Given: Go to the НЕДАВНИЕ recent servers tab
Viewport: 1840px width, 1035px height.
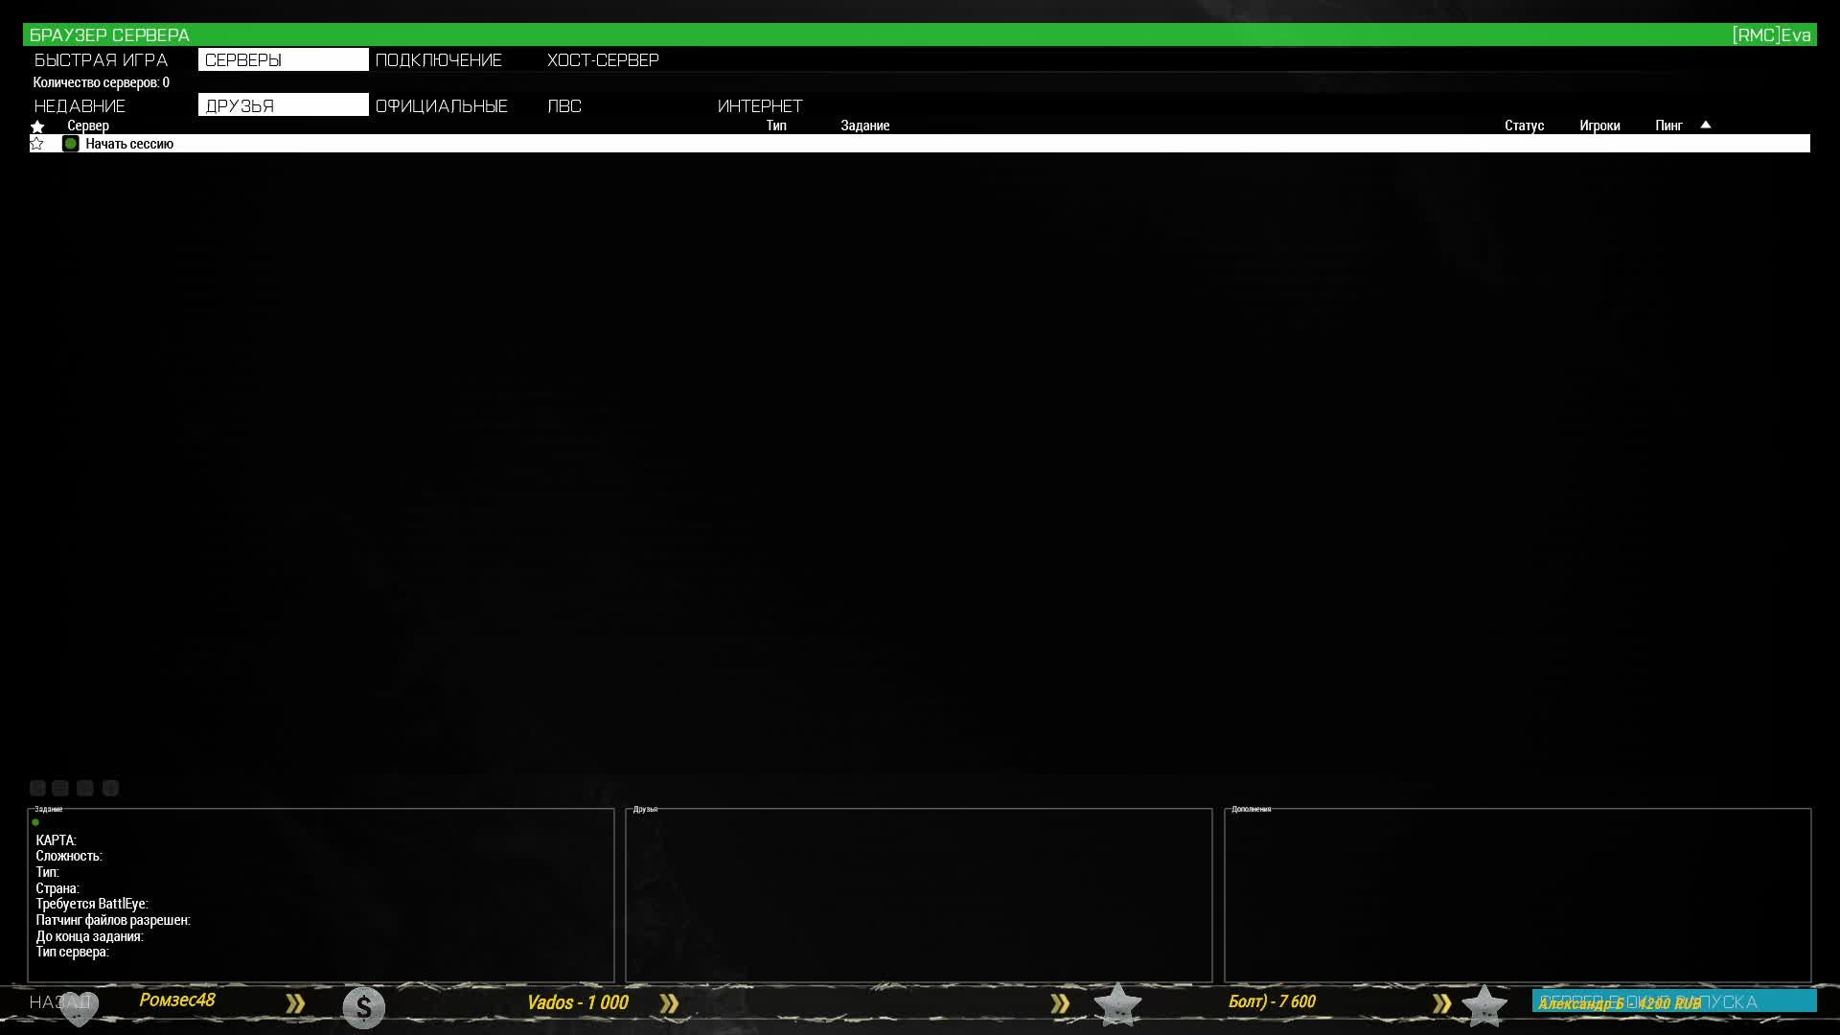Looking at the screenshot, I should pos(80,105).
